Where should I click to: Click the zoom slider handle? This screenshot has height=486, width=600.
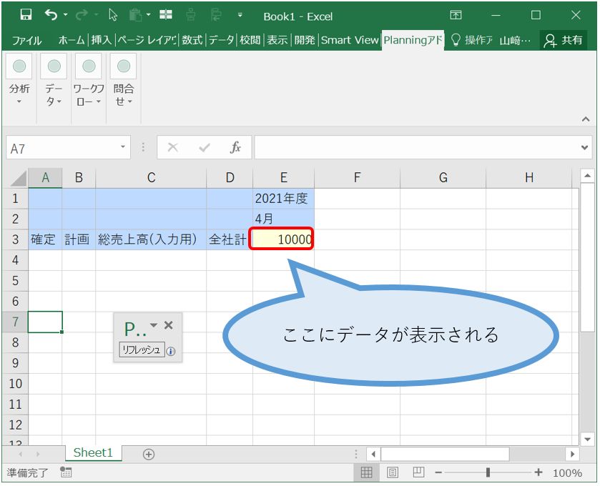pos(488,472)
